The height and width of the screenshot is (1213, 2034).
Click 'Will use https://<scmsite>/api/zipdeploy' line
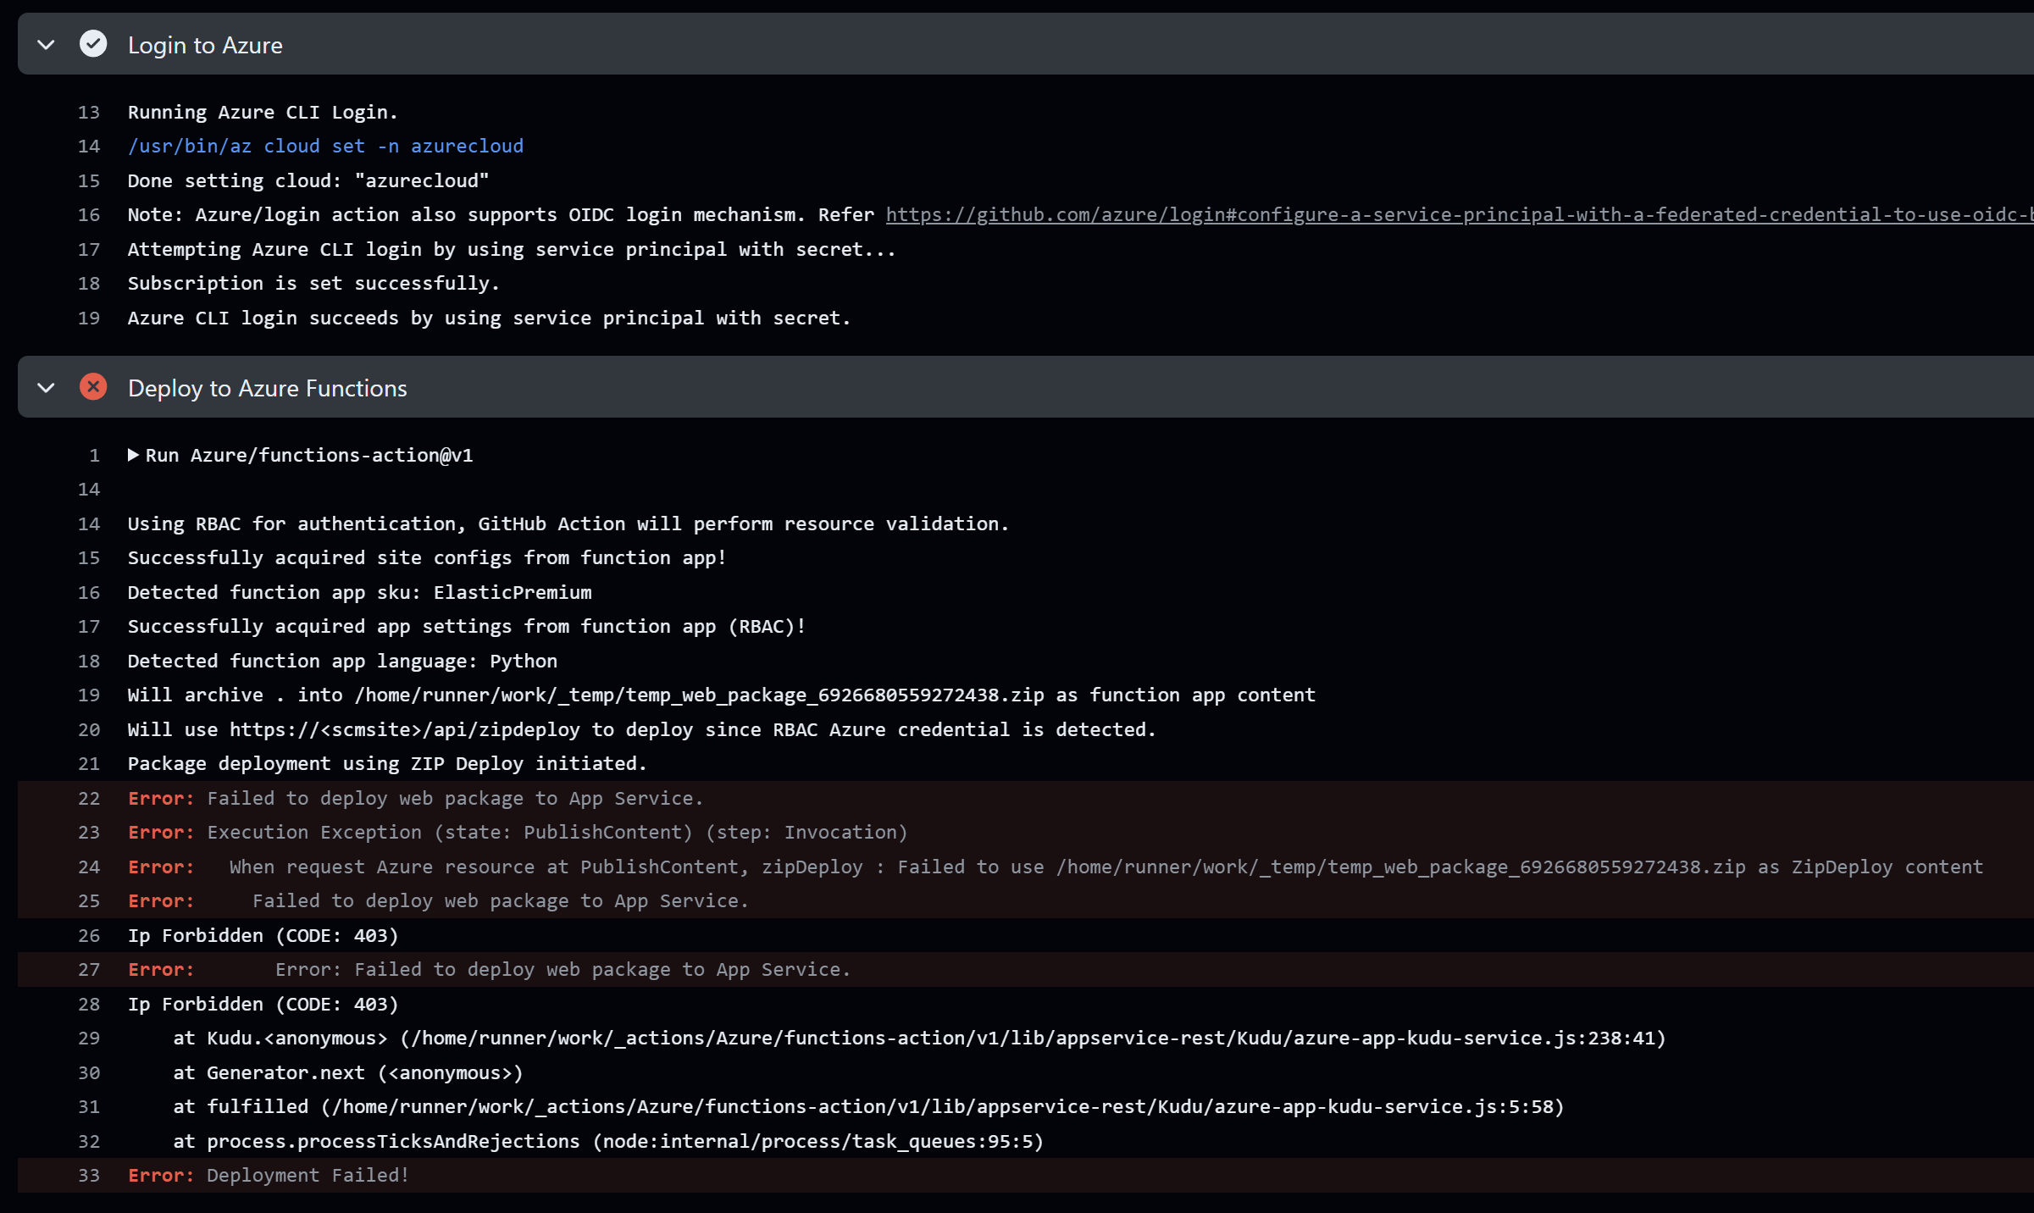click(x=642, y=730)
